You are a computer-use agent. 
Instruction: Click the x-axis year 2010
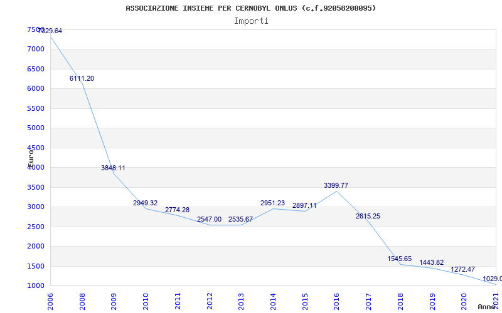pos(146,301)
